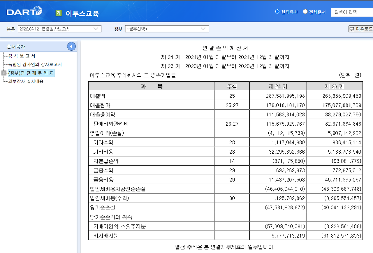The width and height of the screenshot is (373, 253).
Task: Select the 현재목차 radio button
Action: (277, 12)
